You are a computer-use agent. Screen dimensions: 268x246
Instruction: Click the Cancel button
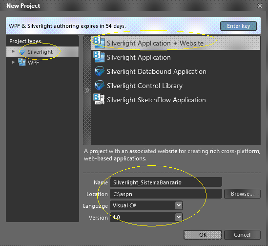(242, 235)
